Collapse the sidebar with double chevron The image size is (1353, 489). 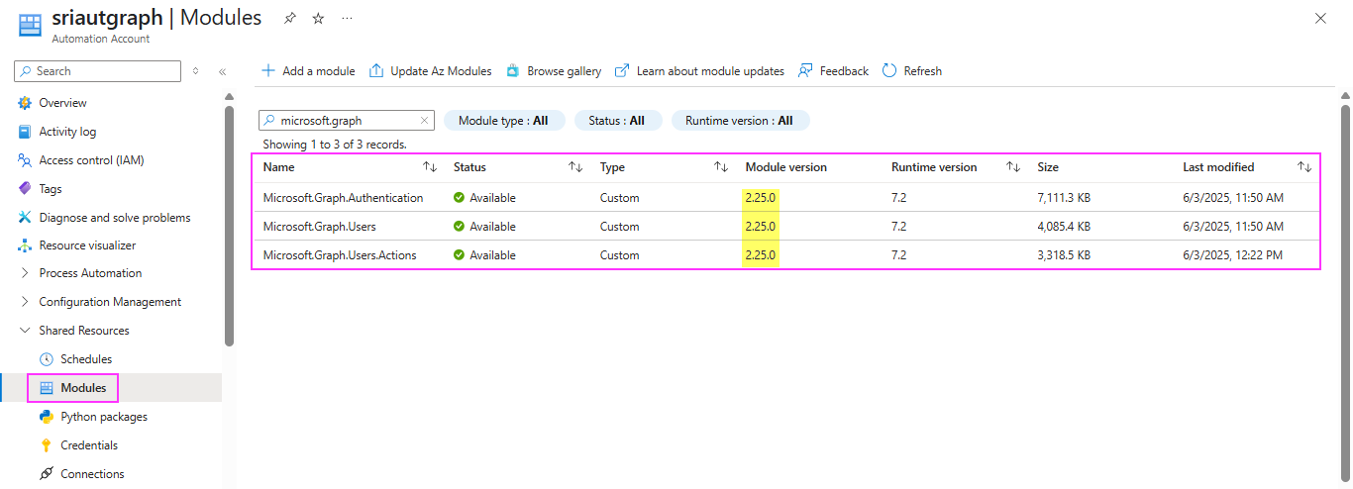(222, 71)
